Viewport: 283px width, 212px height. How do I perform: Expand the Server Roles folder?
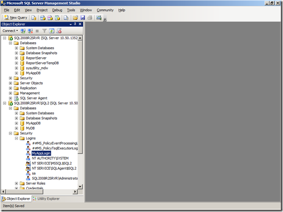[x=16, y=183]
